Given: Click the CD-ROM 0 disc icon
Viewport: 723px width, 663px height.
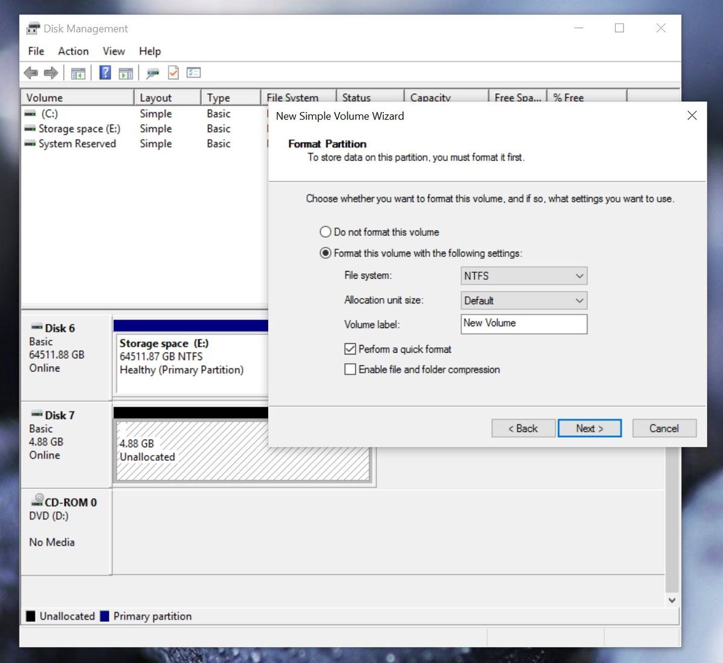Looking at the screenshot, I should (x=37, y=500).
